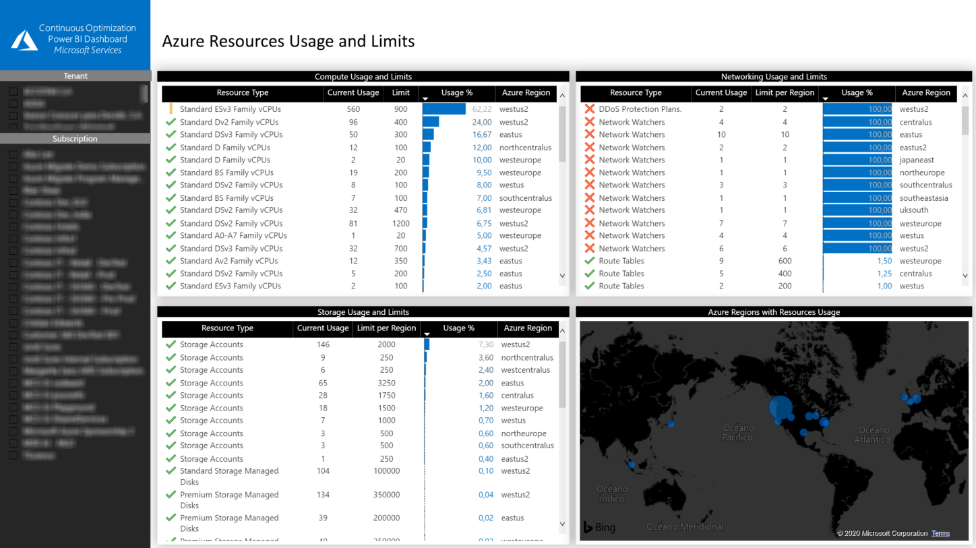The width and height of the screenshot is (976, 548).
Task: Tick the first checkbox in the Subscription list
Action: (13, 154)
